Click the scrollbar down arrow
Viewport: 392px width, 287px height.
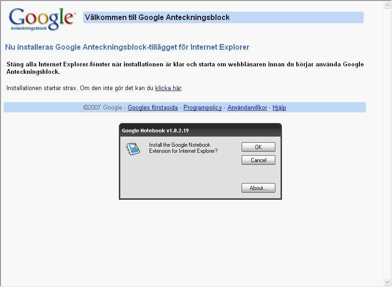pyautogui.click(x=387, y=281)
